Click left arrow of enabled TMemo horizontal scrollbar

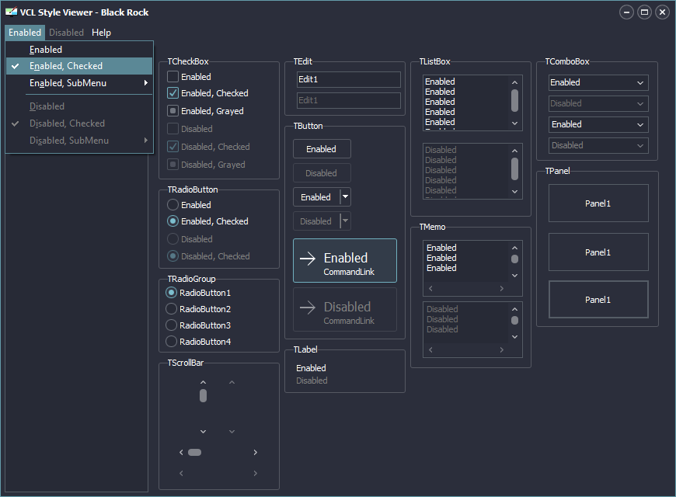[430, 288]
